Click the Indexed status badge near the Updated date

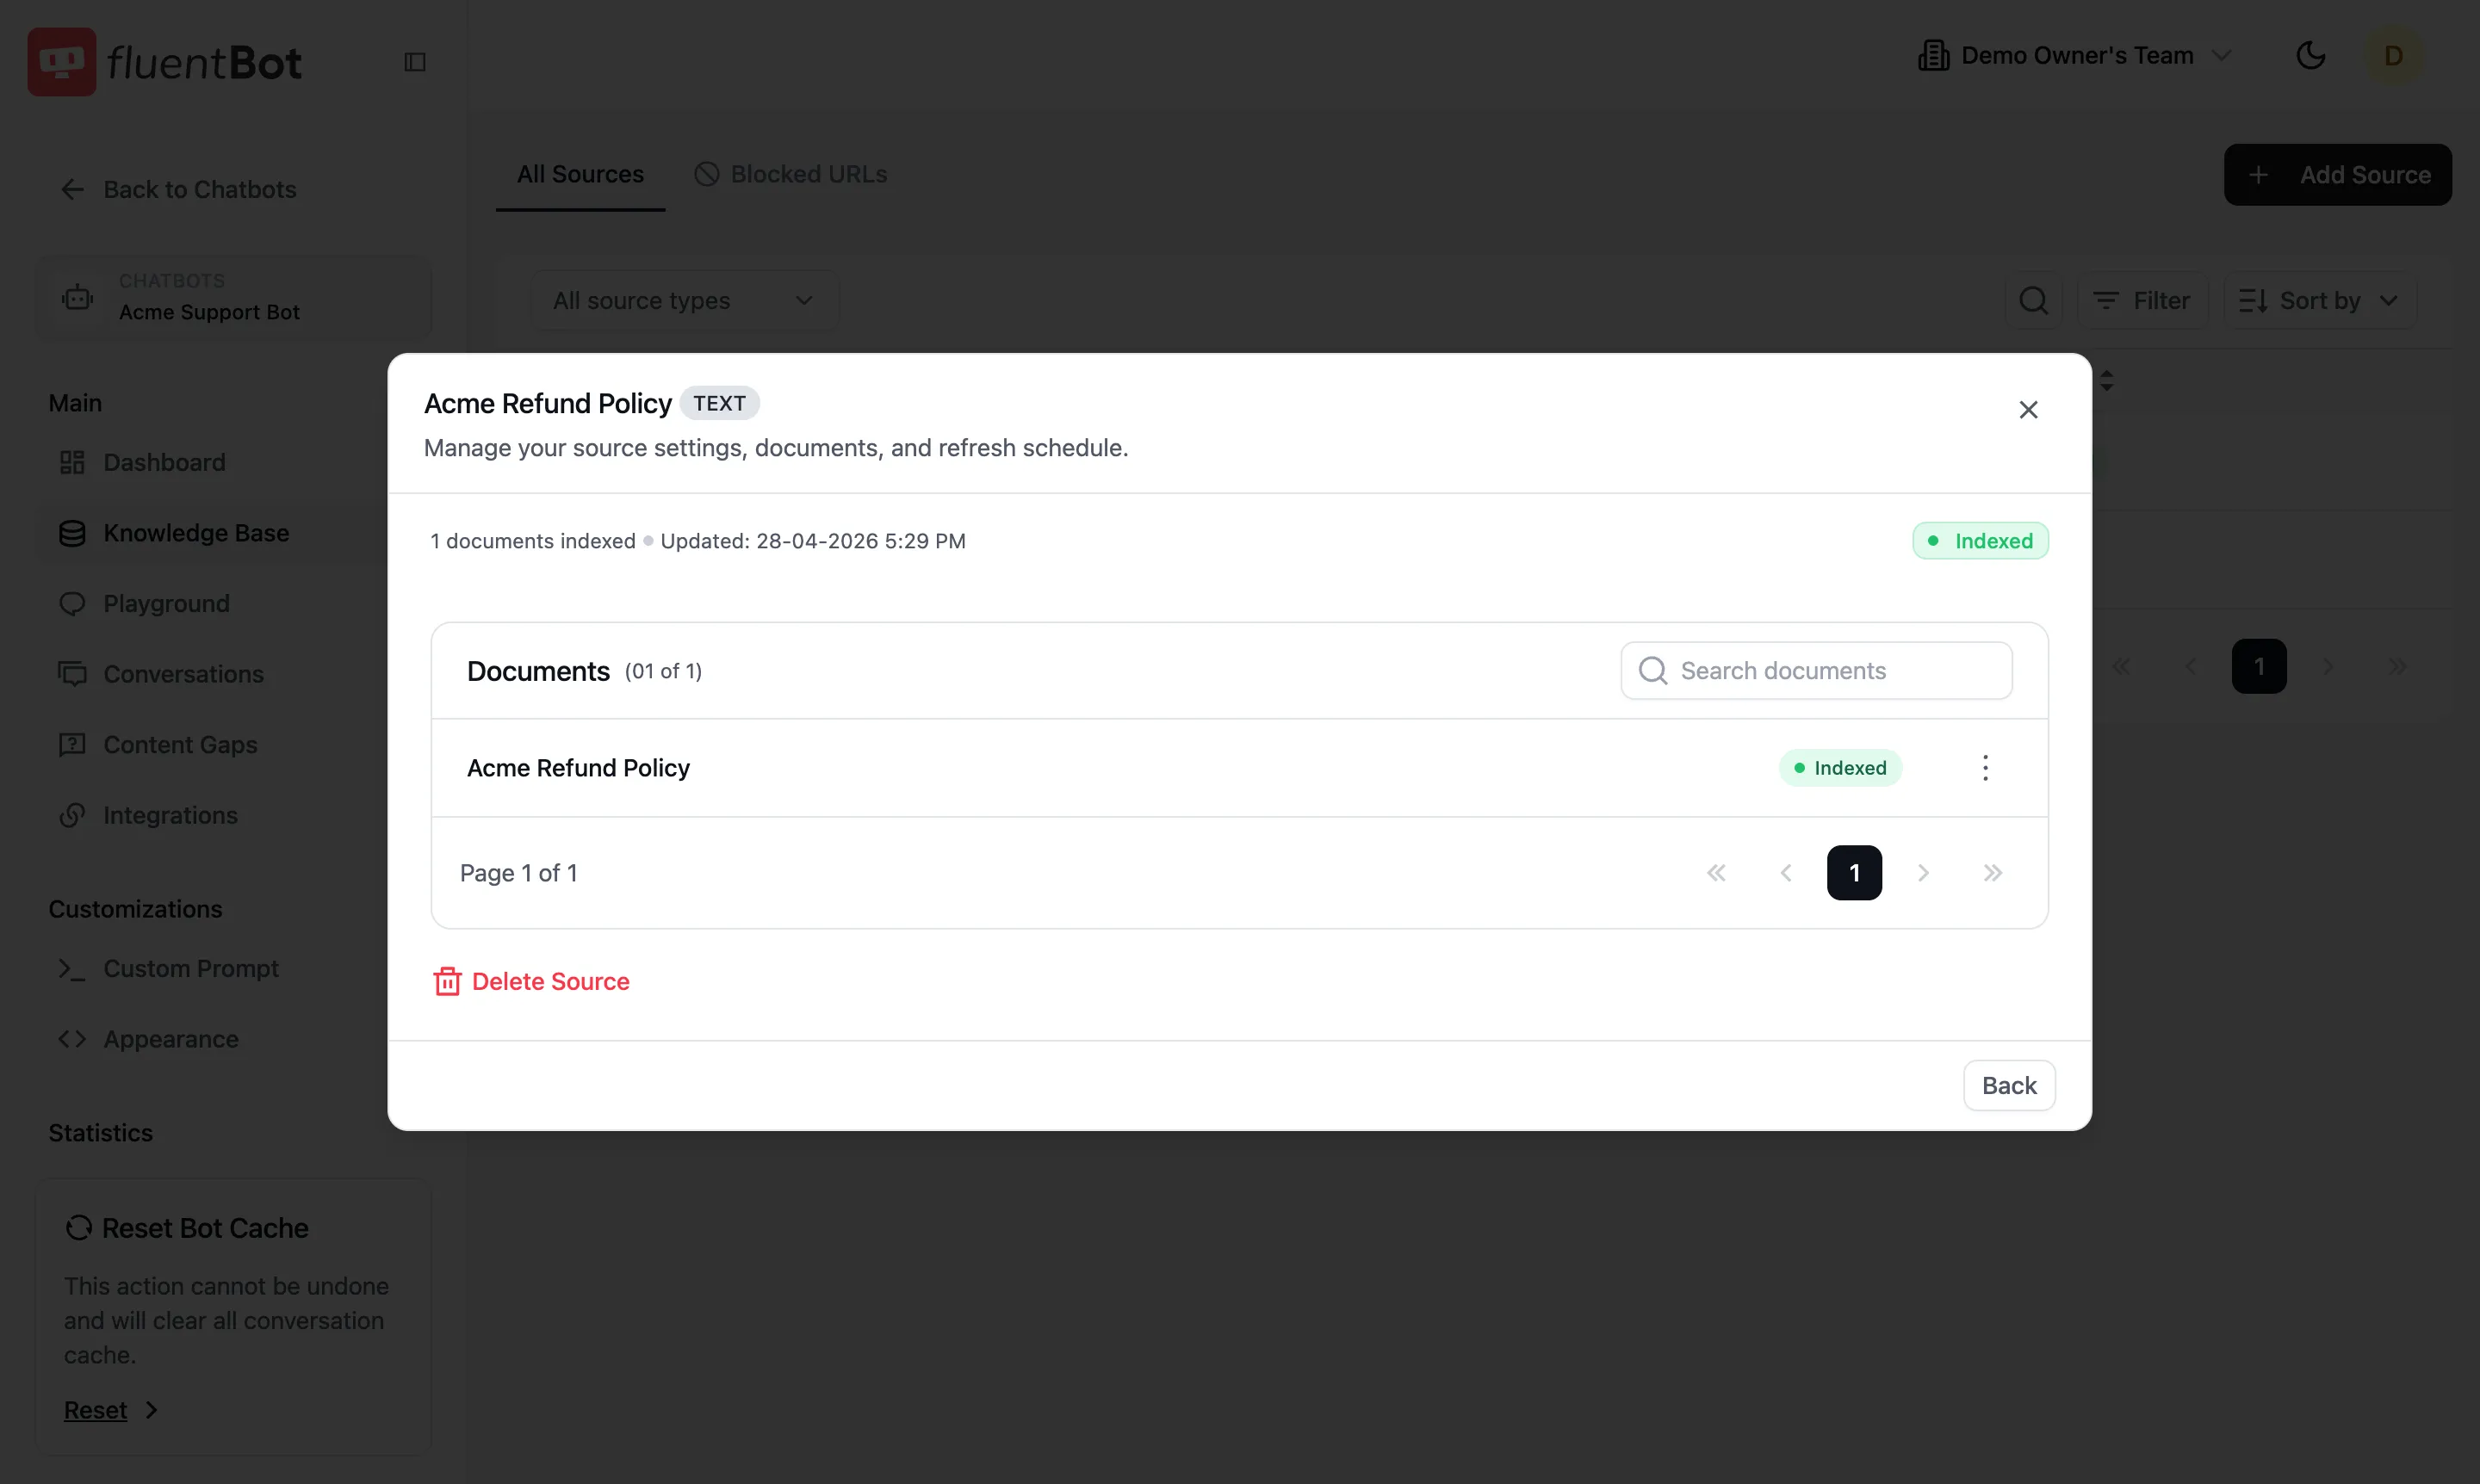point(1980,541)
